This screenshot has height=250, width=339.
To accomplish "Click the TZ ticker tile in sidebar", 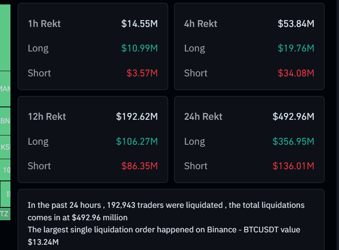I will tap(5, 214).
